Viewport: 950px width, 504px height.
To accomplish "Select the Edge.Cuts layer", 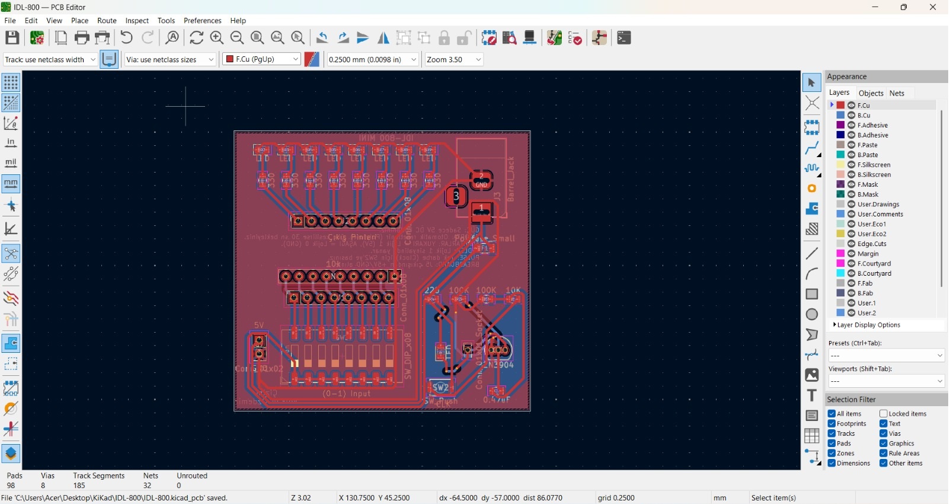I will pyautogui.click(x=872, y=244).
